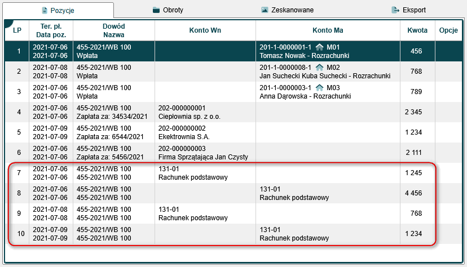
Task: Click the folder icon beside Obroty
Action: 156,10
